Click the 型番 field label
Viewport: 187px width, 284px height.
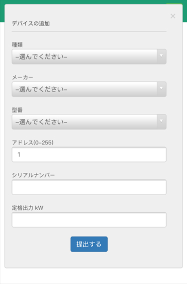tap(17, 110)
